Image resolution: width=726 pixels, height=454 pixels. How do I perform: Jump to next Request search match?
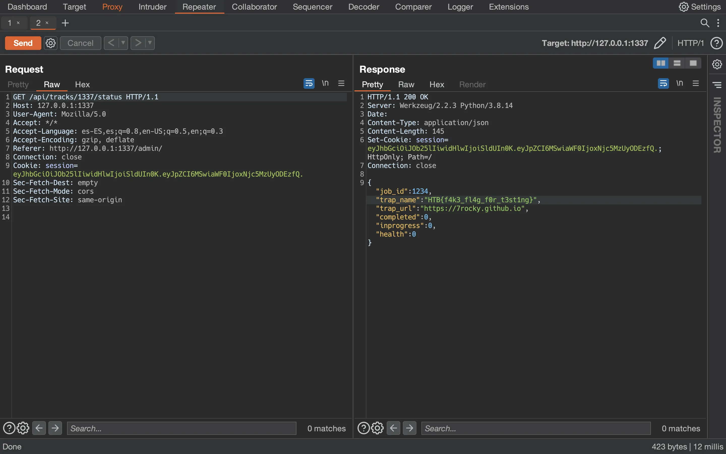55,428
